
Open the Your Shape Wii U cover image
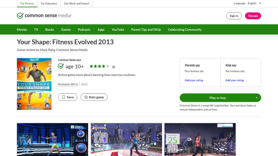[x=34, y=84]
